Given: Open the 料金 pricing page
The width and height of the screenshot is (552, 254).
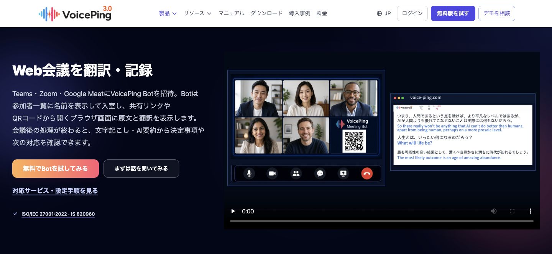Looking at the screenshot, I should click(x=322, y=13).
